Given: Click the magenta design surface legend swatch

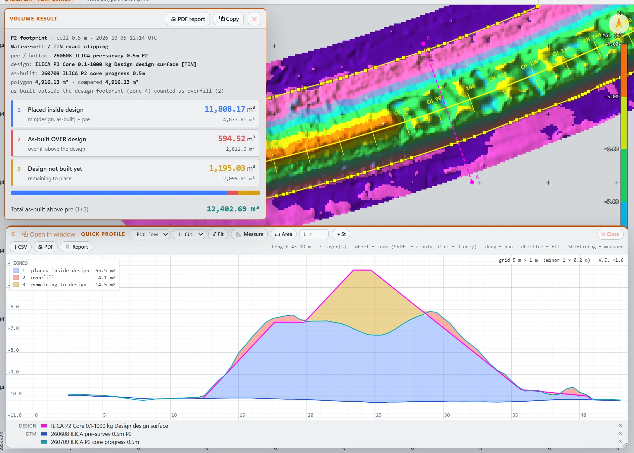Looking at the screenshot, I should tap(44, 426).
